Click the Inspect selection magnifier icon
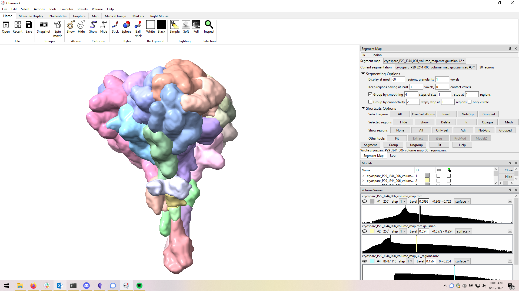 209,25
